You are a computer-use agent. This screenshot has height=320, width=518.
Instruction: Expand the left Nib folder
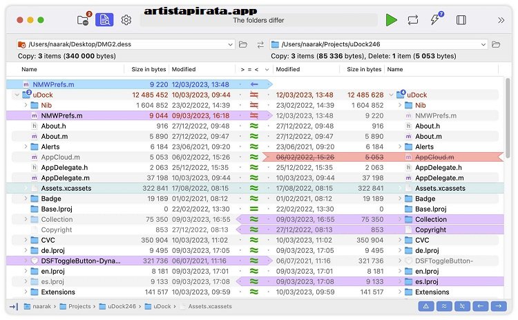(x=26, y=105)
